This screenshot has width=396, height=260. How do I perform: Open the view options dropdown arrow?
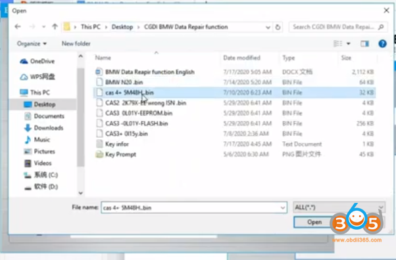tap(348, 43)
